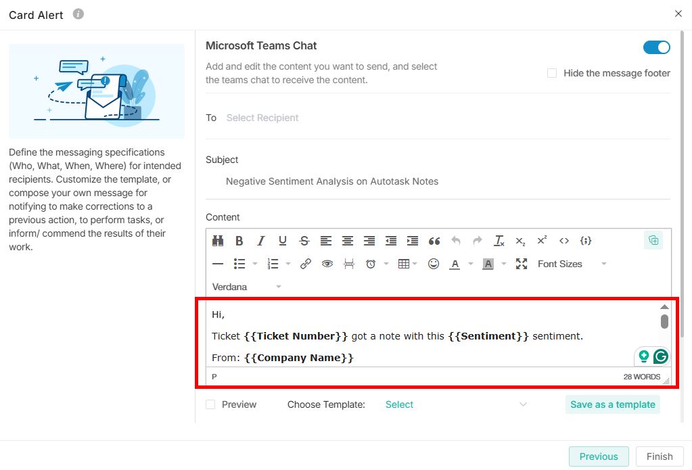Click the source code icon
This screenshot has height=470, width=692.
[564, 241]
